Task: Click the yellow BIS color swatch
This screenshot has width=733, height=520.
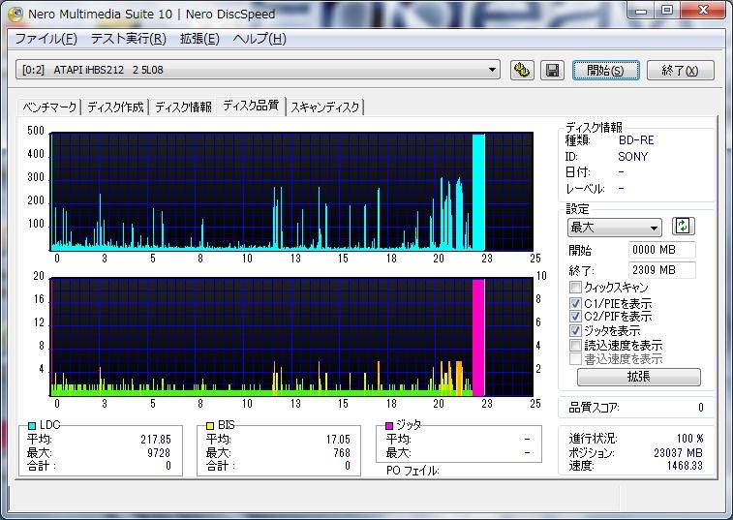Action: click(x=210, y=425)
